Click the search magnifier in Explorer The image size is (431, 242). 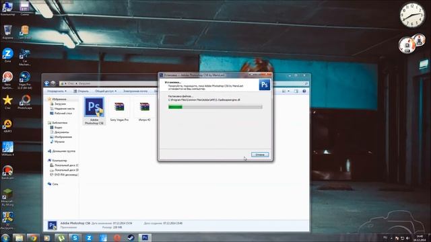(x=306, y=83)
